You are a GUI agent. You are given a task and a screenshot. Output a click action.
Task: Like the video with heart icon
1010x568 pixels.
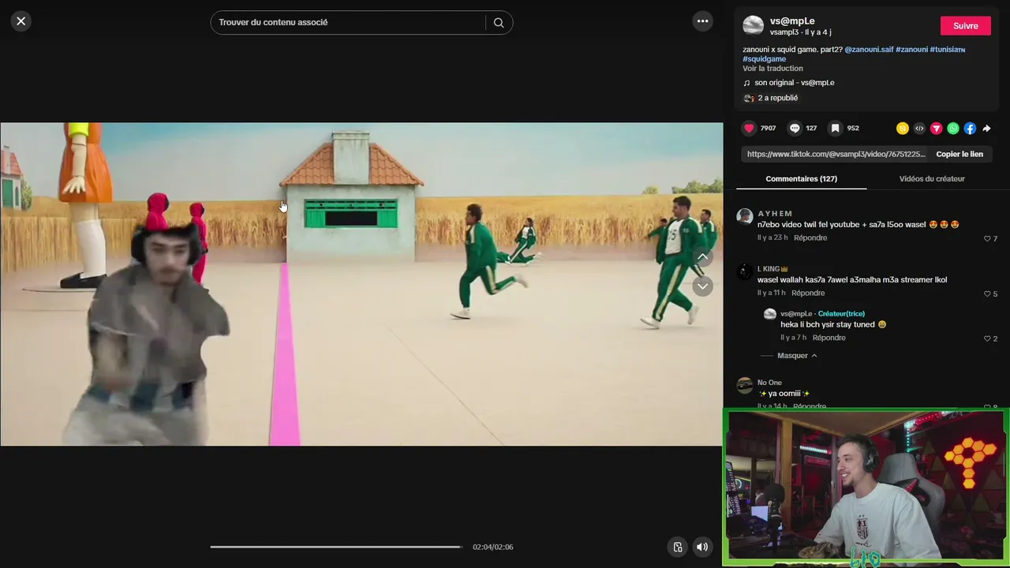[749, 128]
